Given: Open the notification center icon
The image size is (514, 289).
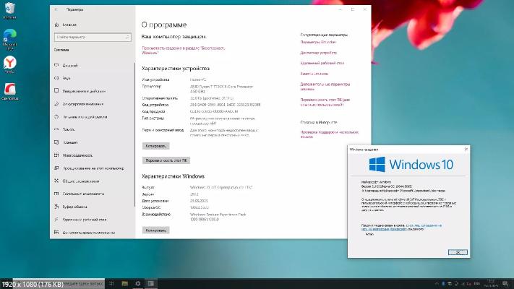Looking at the screenshot, I should click(x=505, y=283).
